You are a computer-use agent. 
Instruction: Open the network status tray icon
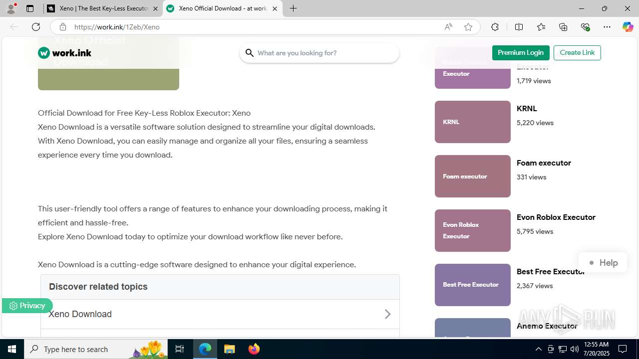pos(563,349)
